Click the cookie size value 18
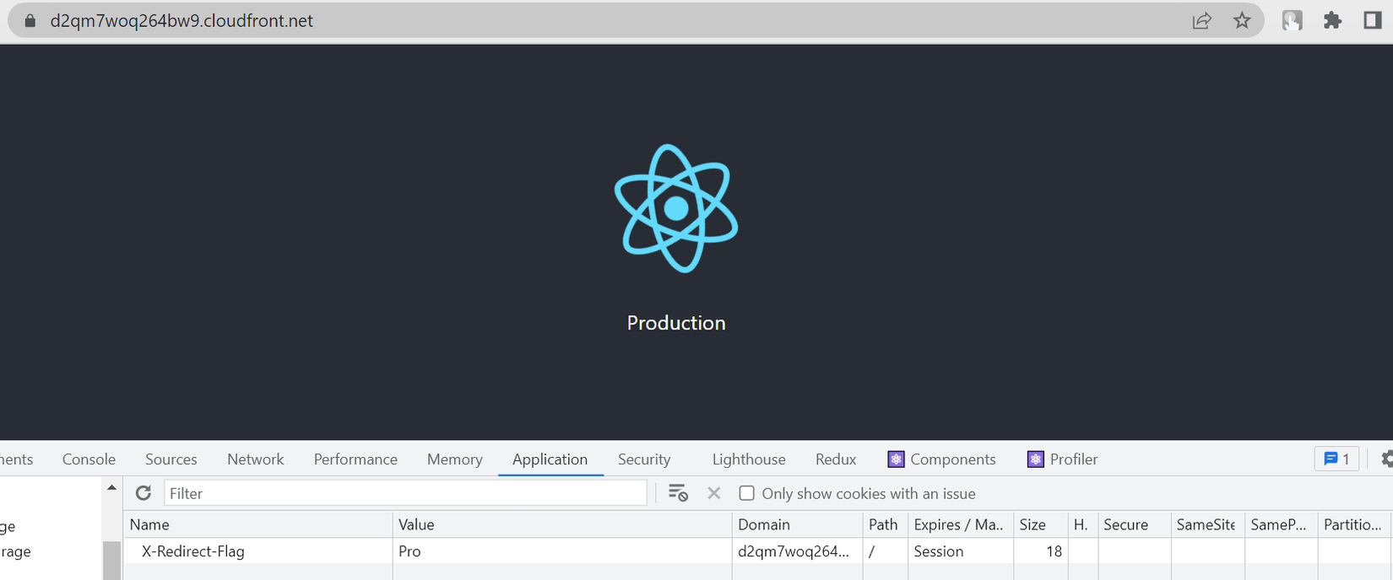The height and width of the screenshot is (580, 1393). point(1054,551)
